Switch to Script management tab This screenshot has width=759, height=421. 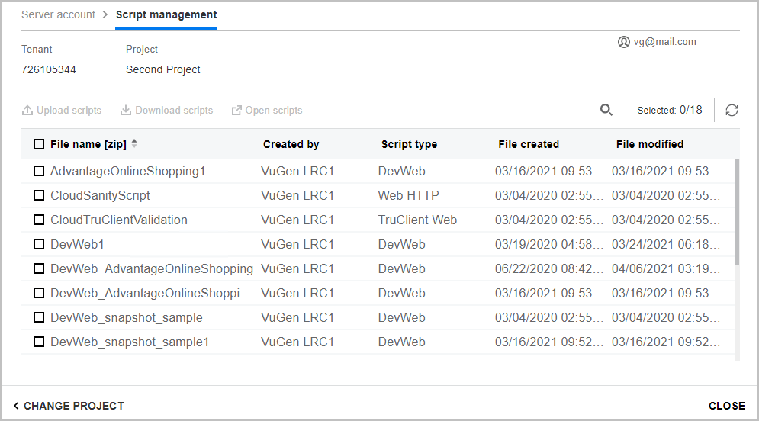click(166, 14)
